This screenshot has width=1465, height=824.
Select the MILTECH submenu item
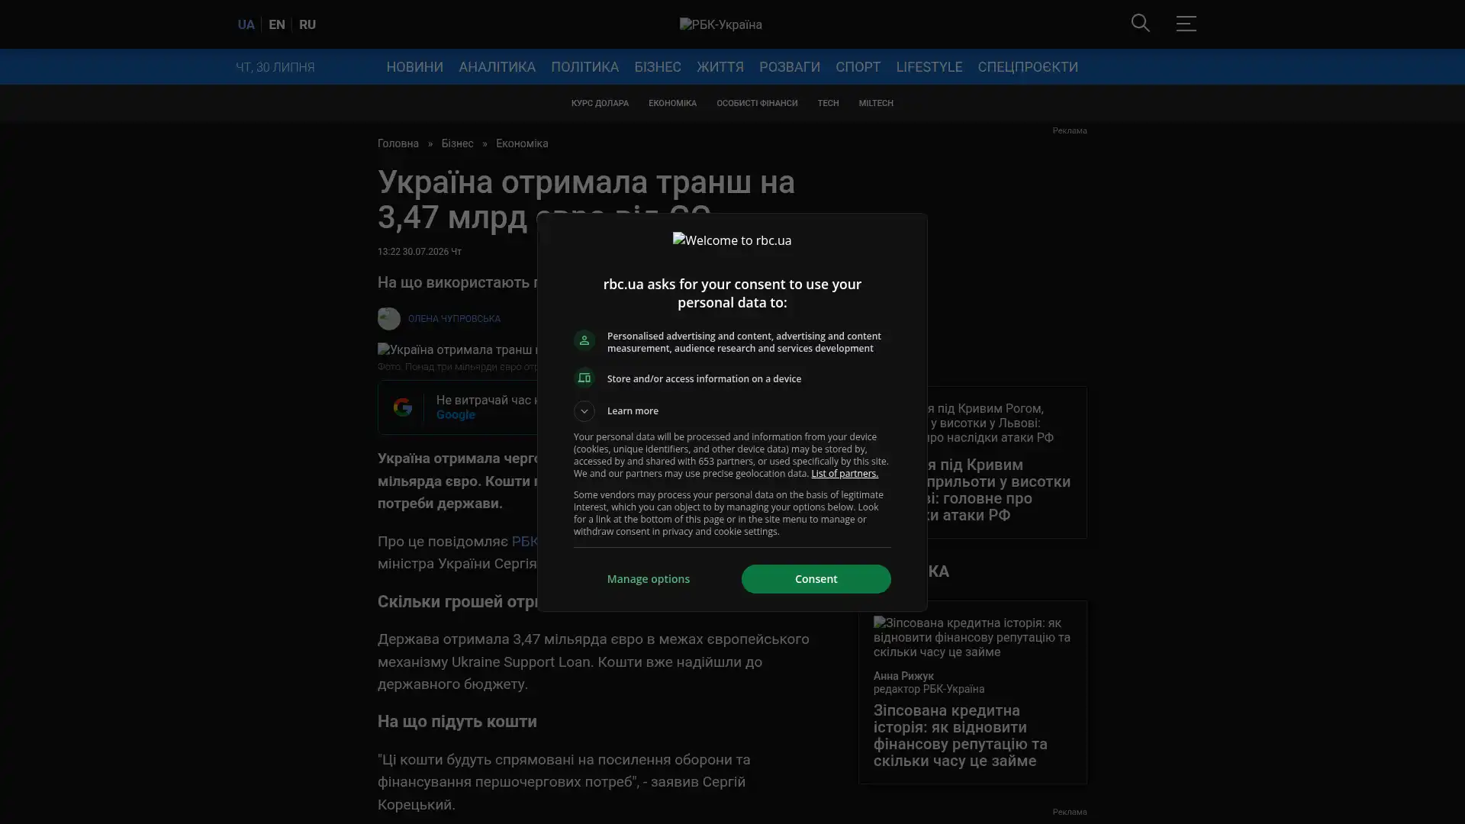pyautogui.click(x=876, y=104)
